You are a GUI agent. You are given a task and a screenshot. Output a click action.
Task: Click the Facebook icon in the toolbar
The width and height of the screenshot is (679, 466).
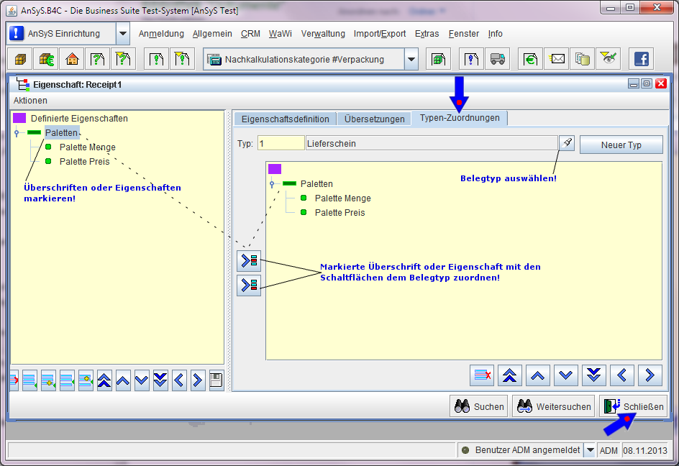(x=640, y=59)
